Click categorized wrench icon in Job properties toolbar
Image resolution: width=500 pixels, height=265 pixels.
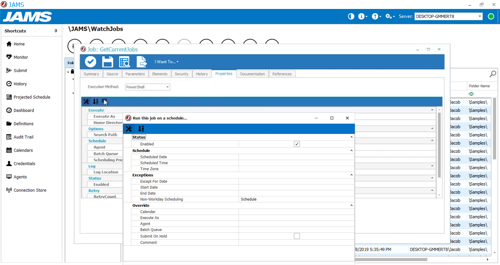(x=86, y=102)
